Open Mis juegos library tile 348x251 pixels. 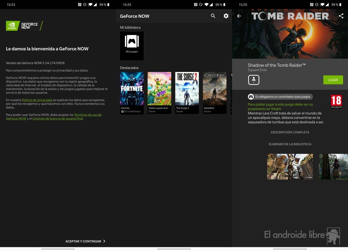pyautogui.click(x=132, y=46)
